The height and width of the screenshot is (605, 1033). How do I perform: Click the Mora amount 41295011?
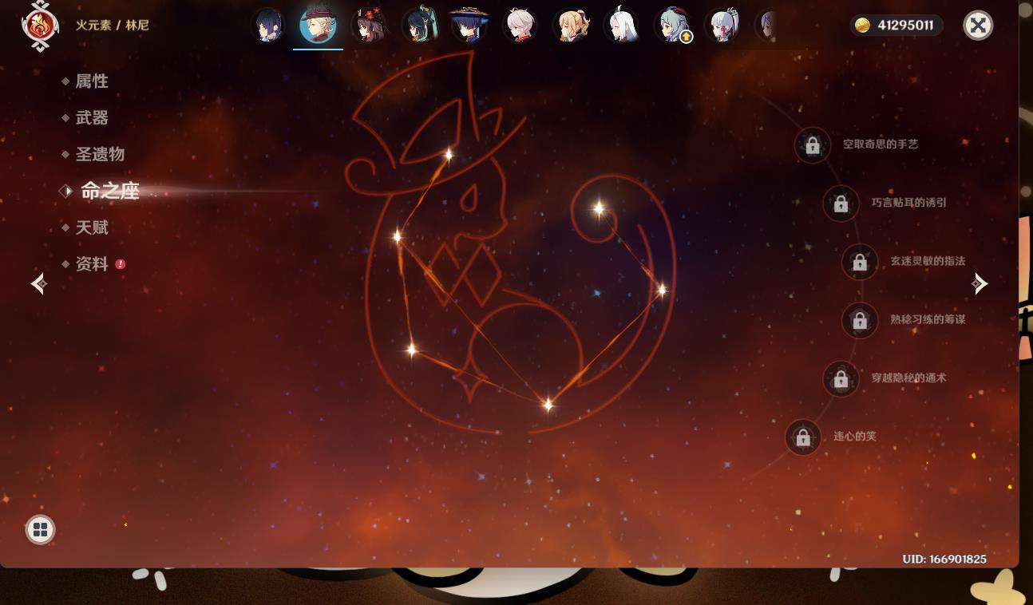pos(905,26)
